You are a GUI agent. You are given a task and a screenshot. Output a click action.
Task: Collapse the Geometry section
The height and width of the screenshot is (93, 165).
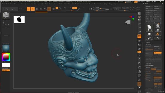click(148, 45)
